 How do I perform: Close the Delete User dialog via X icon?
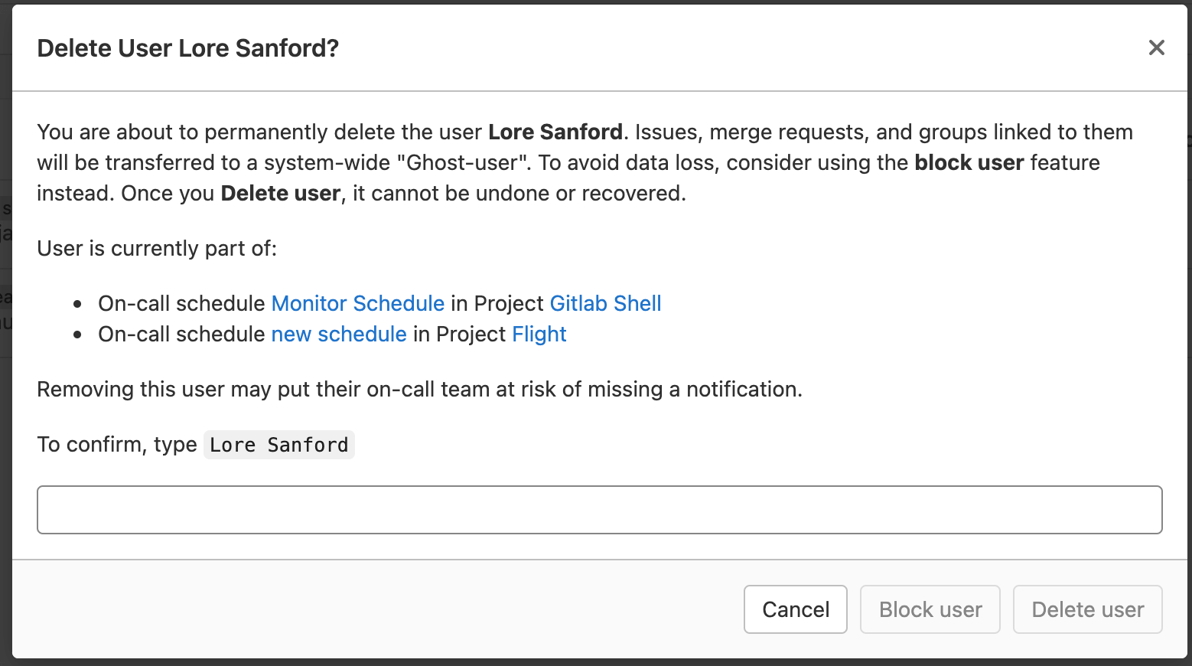click(x=1156, y=47)
